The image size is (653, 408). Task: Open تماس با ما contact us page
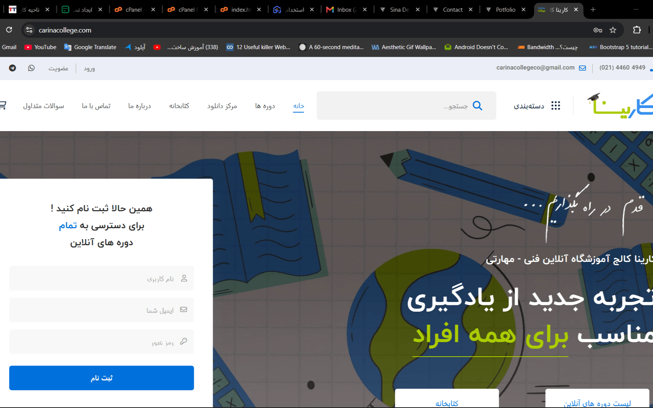96,106
